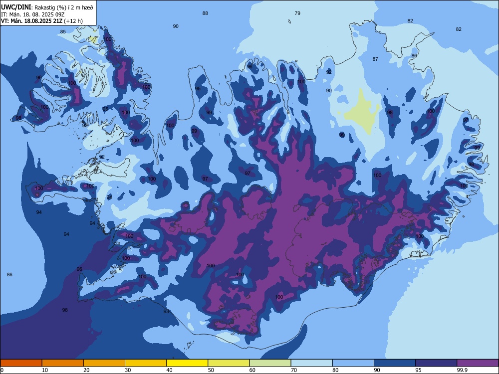Click the 'UWC/DINI: Rakastig (%) í 2 m hæð' title
This screenshot has width=499, height=374.
pos(47,7)
